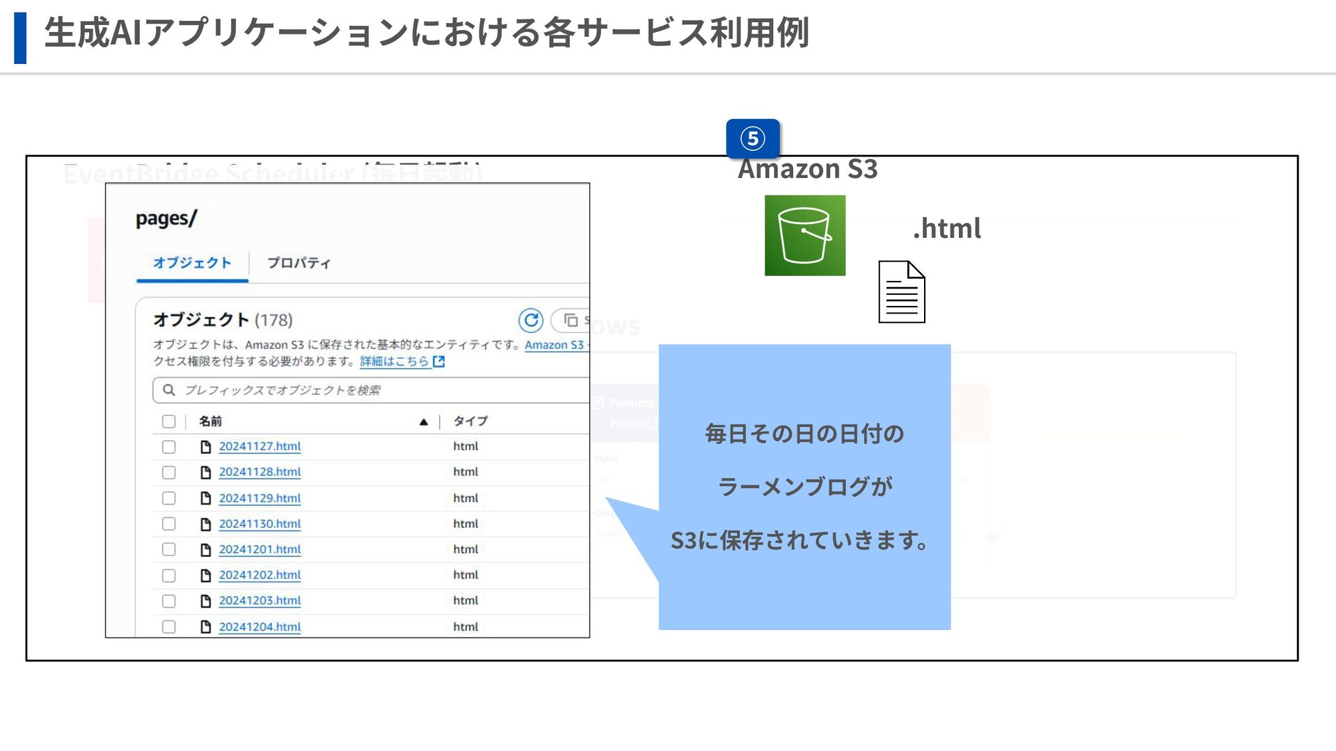Click the search magnifier icon
Screen dimensions: 1336x751
pyautogui.click(x=168, y=390)
